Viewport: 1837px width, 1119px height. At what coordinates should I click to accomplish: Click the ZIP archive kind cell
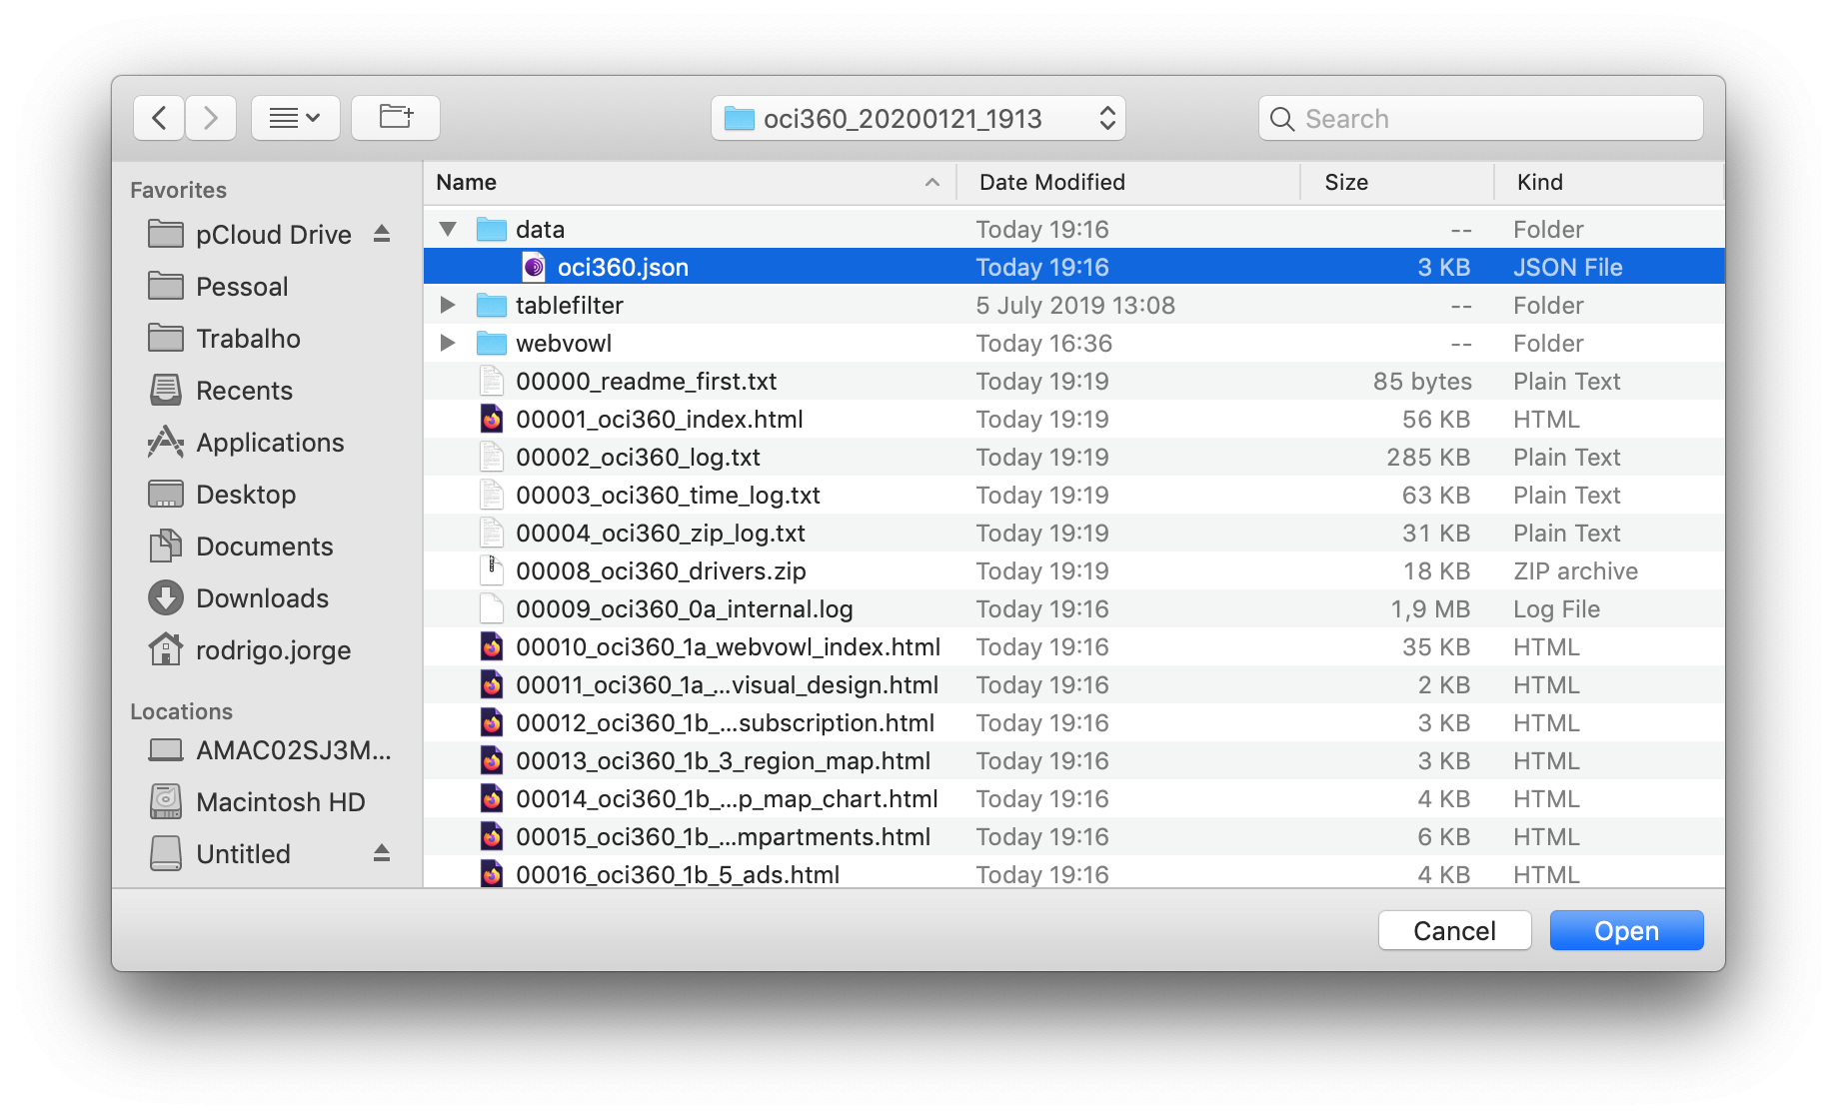pos(1575,570)
